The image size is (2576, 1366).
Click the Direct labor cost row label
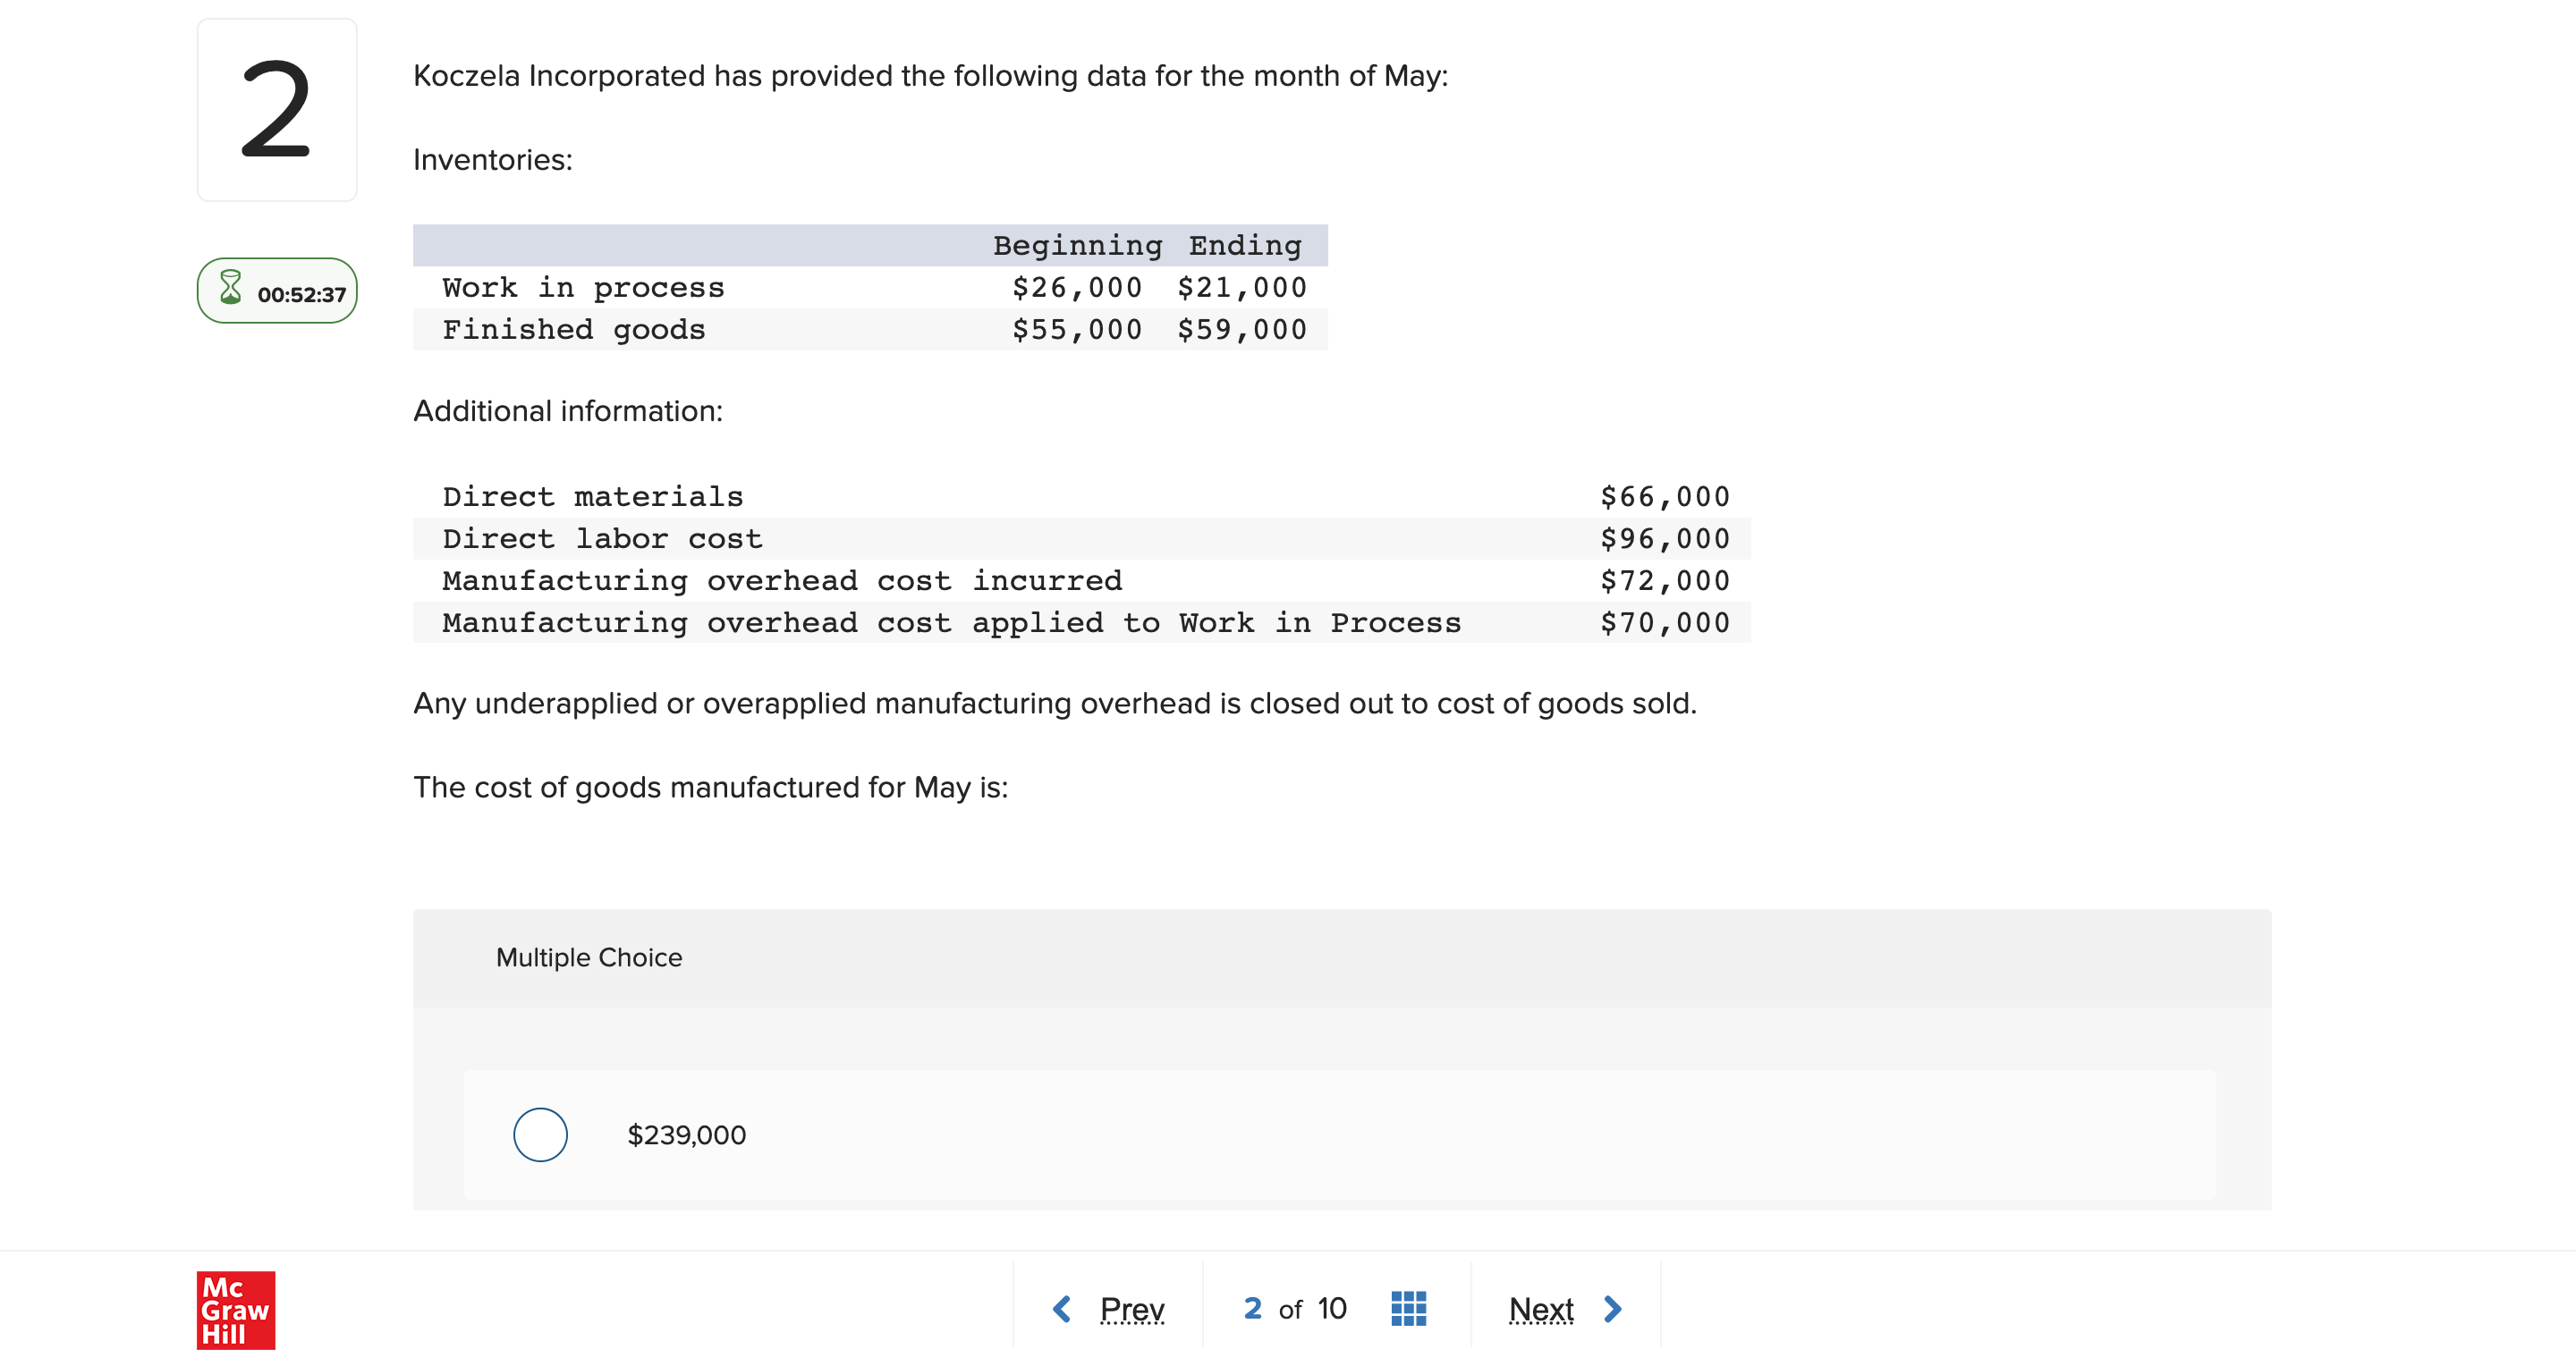pos(602,538)
